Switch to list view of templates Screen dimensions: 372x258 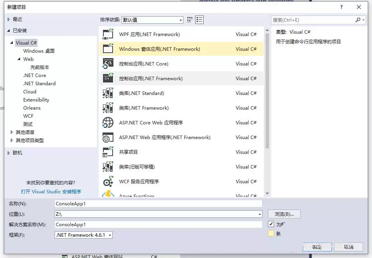coord(199,19)
